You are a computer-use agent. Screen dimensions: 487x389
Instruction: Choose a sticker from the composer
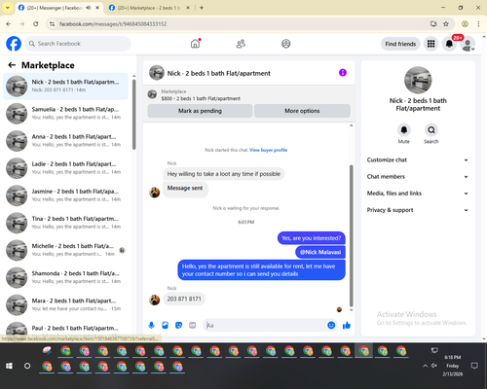[x=178, y=325]
